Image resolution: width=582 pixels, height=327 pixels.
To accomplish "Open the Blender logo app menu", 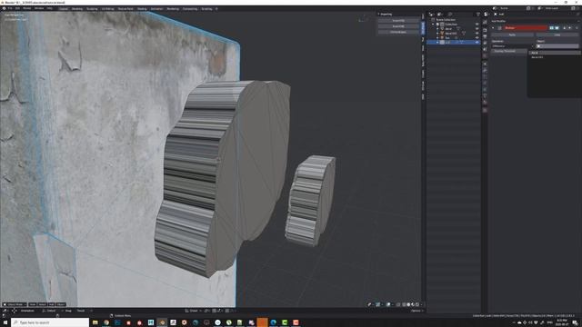I will pos(4,8).
